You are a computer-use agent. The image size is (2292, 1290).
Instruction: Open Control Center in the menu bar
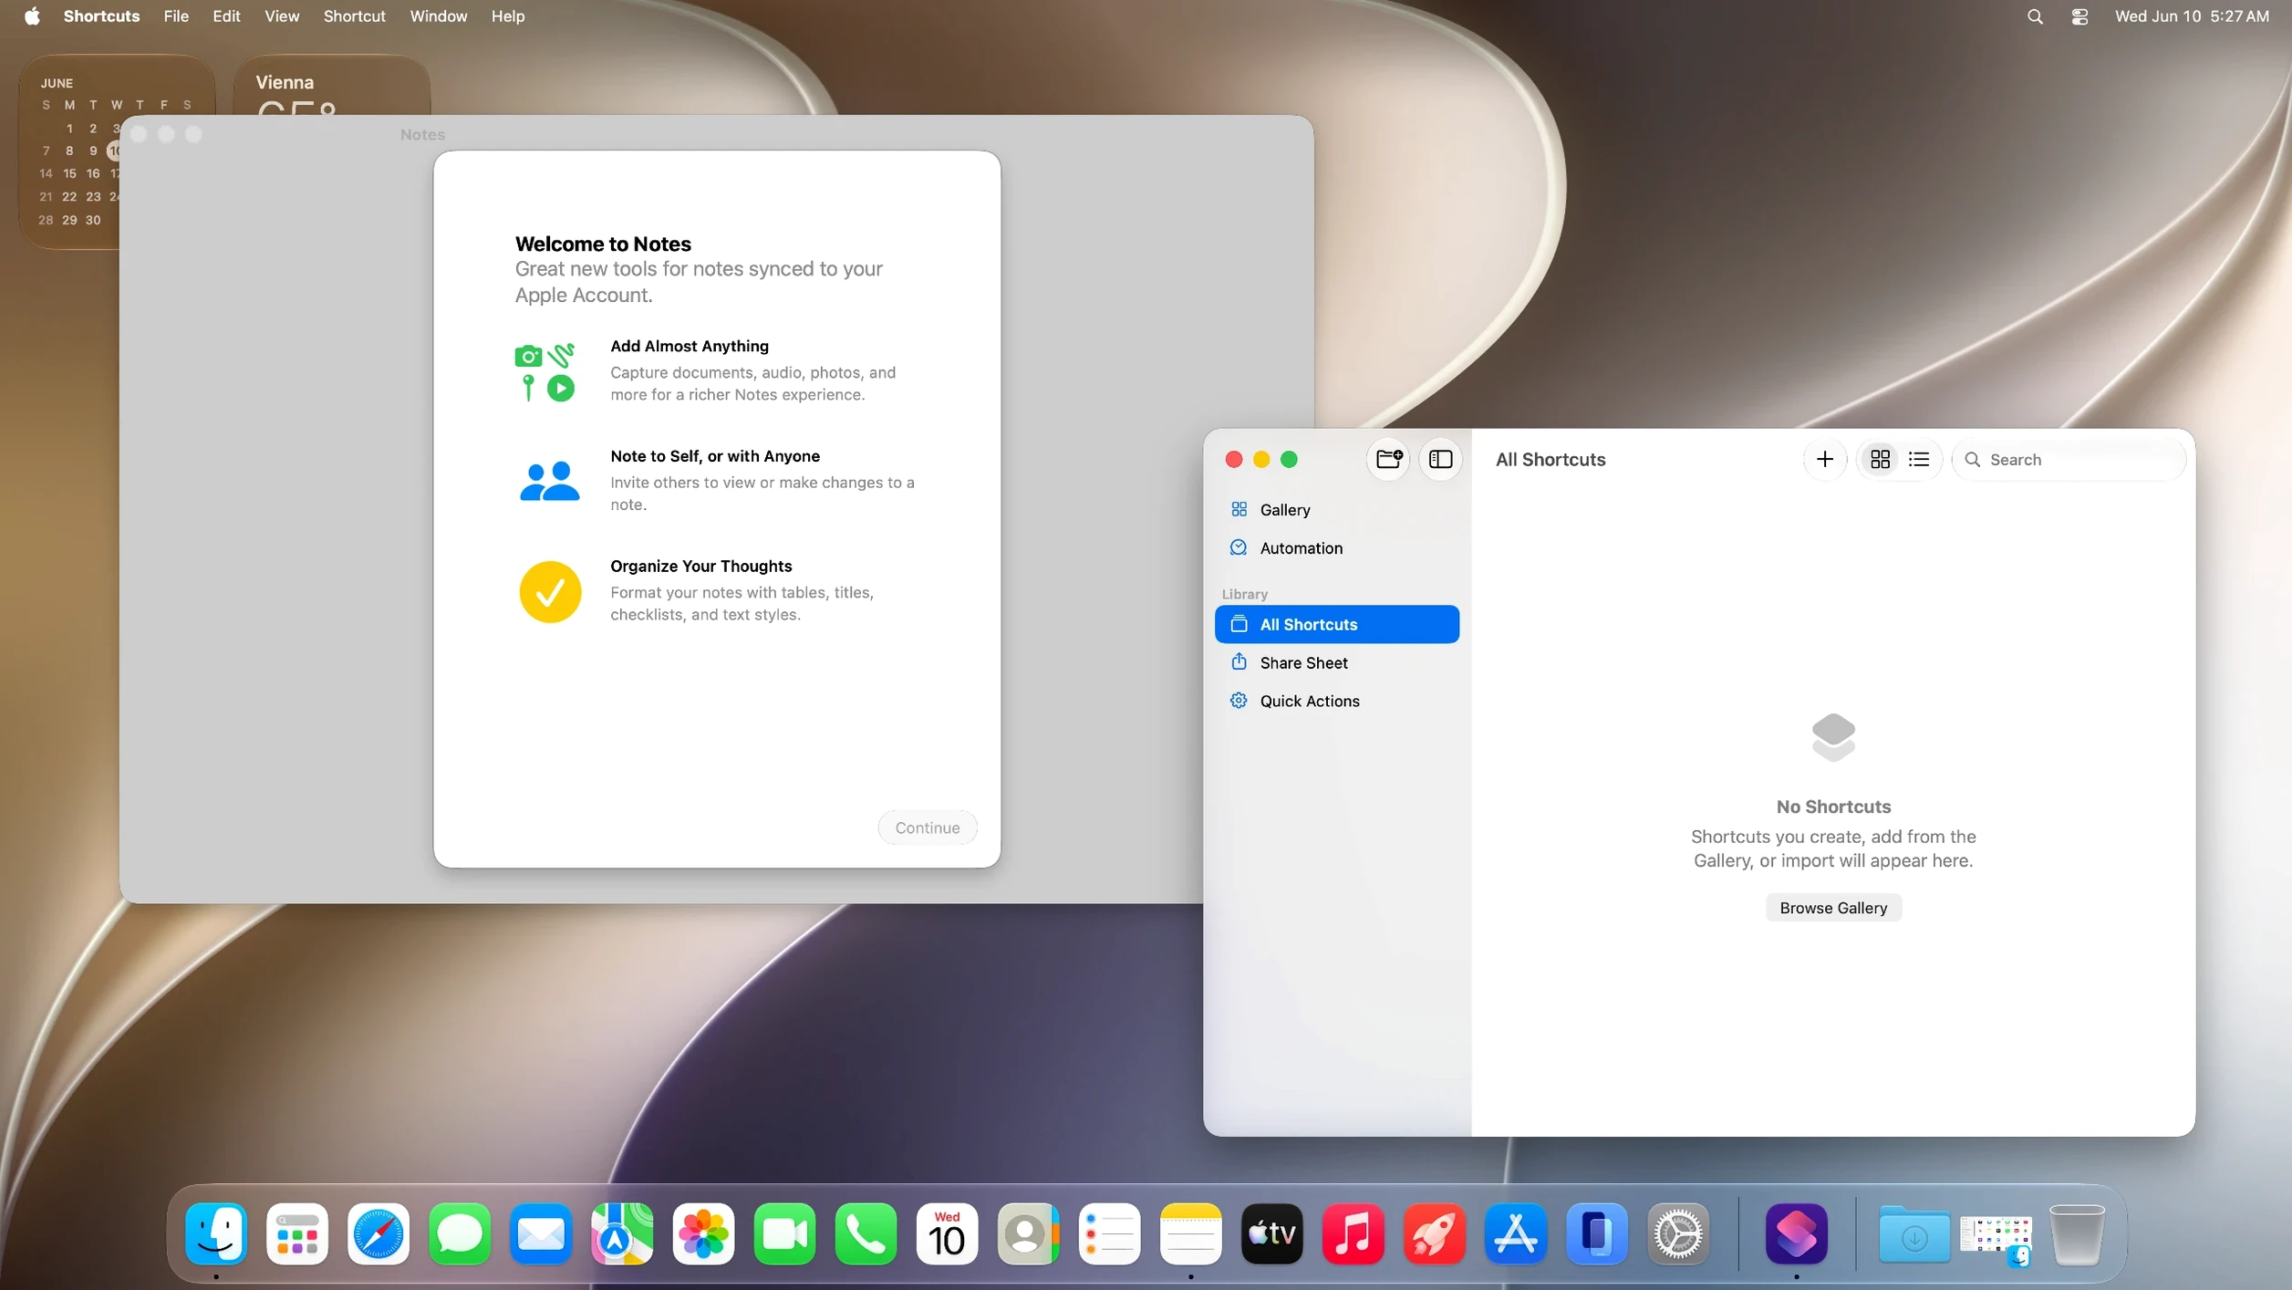coord(2079,16)
